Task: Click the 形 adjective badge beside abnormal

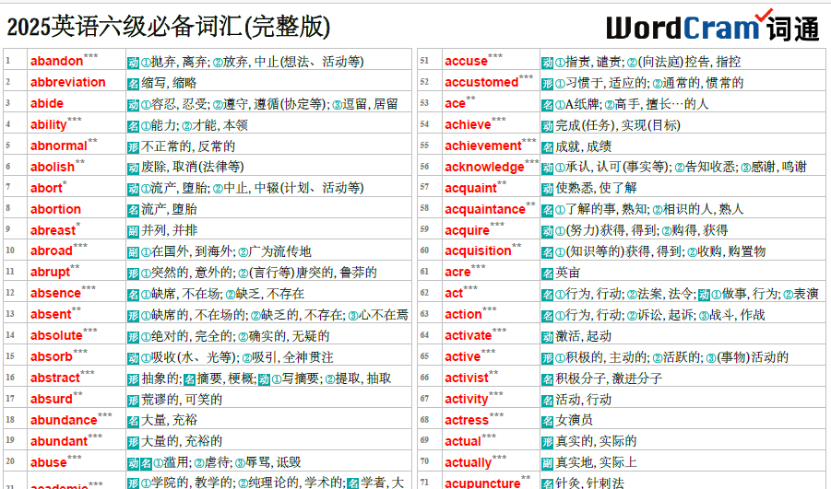Action: 133,146
